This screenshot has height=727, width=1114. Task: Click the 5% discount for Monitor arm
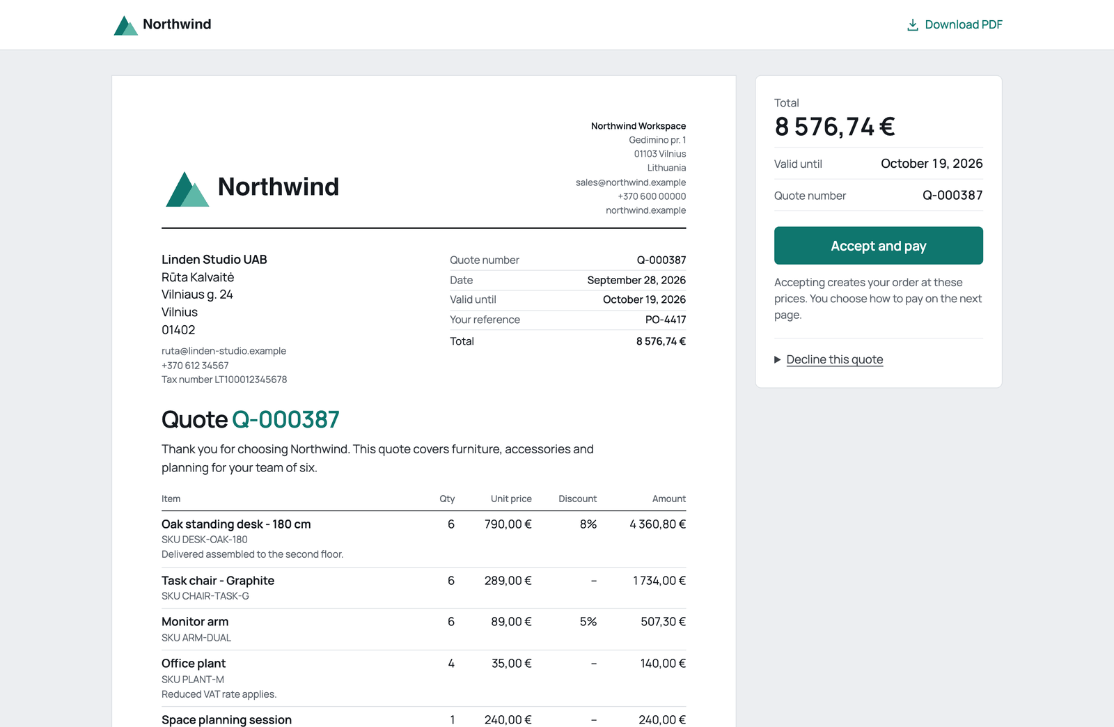(588, 622)
